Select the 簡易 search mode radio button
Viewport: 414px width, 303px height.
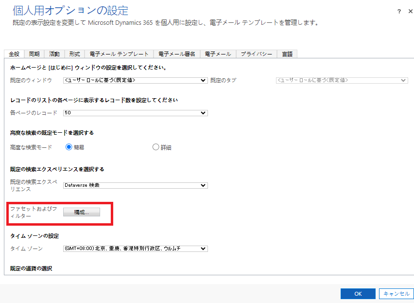(x=68, y=146)
